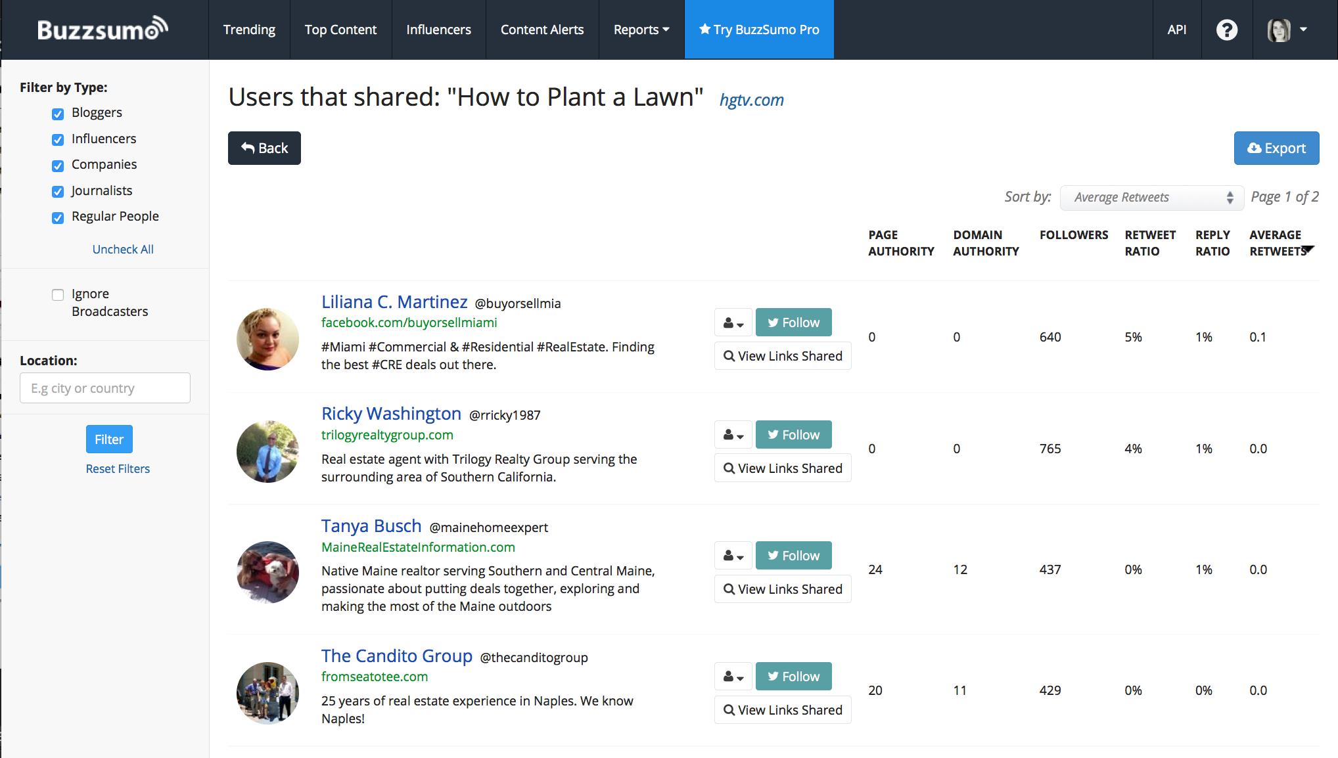The width and height of the screenshot is (1338, 758).
Task: Uncheck the Bloggers filter
Action: [58, 114]
